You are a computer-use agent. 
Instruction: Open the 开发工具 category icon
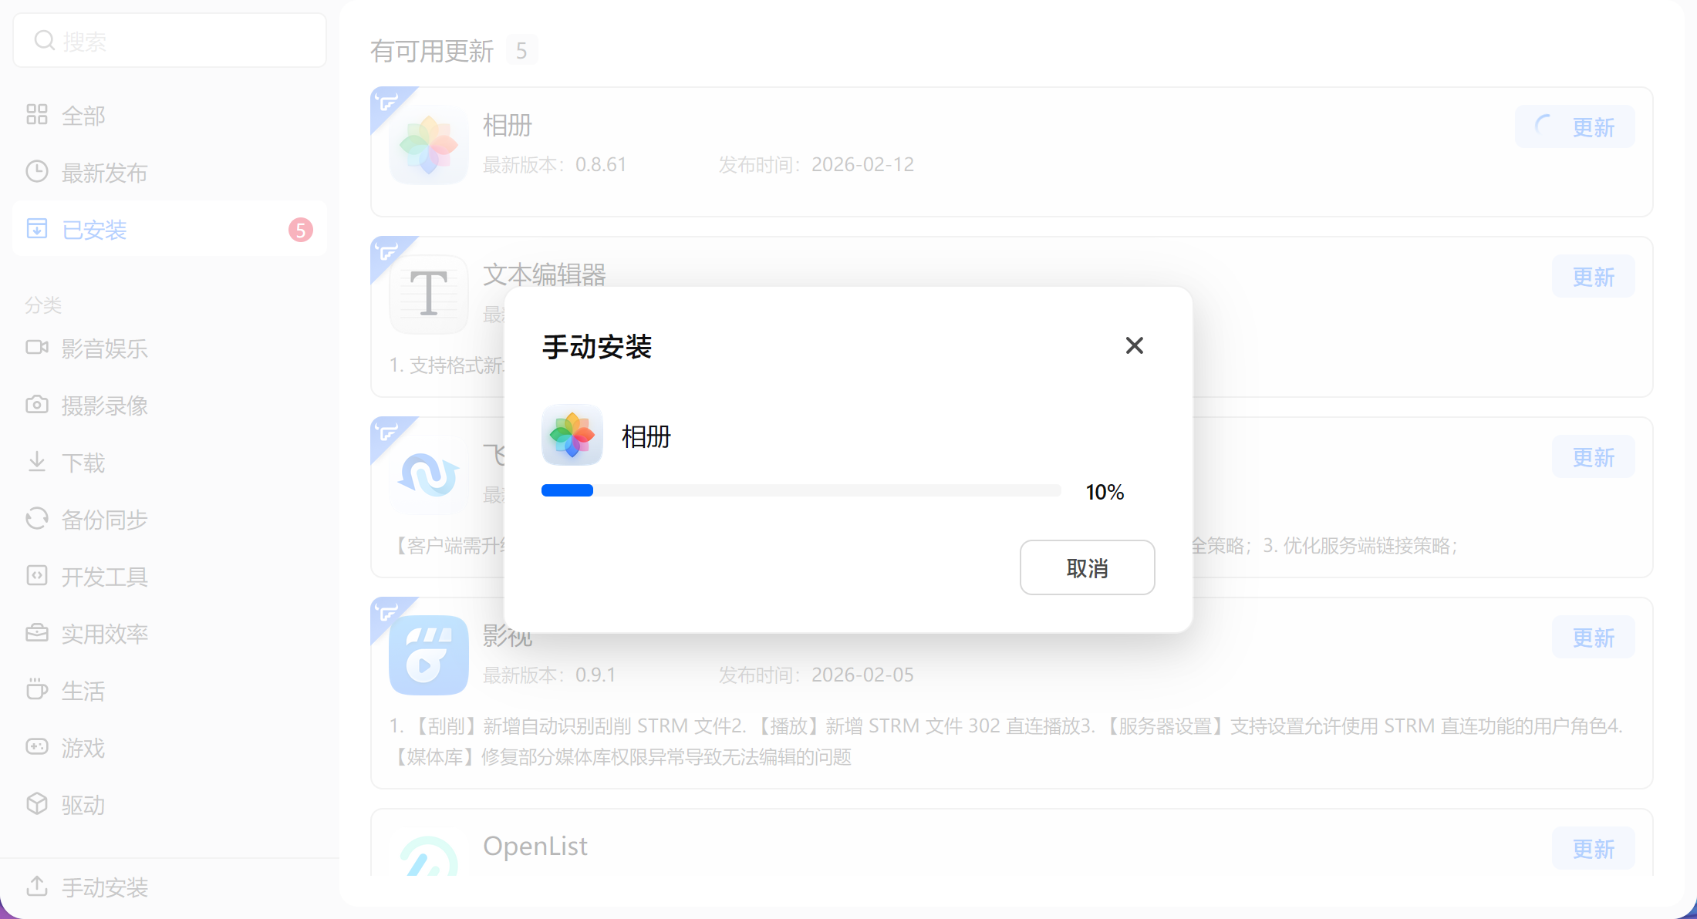click(x=36, y=575)
